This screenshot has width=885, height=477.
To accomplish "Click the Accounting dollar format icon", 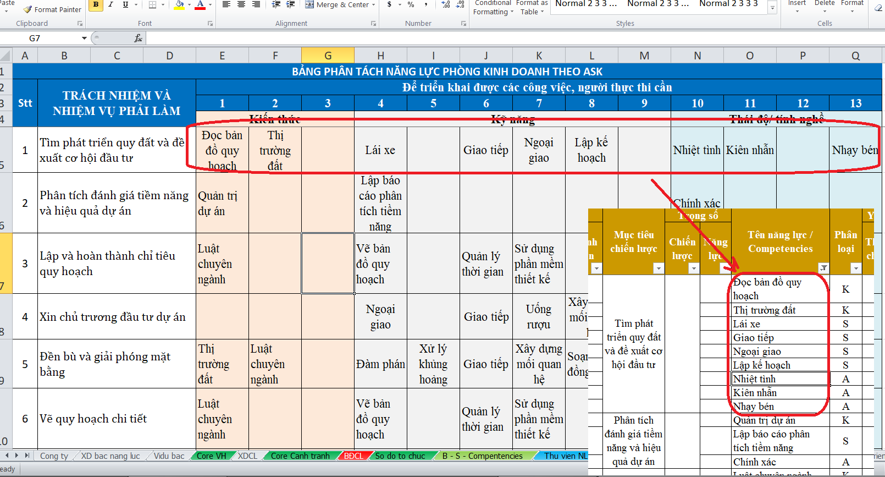I will click(390, 5).
